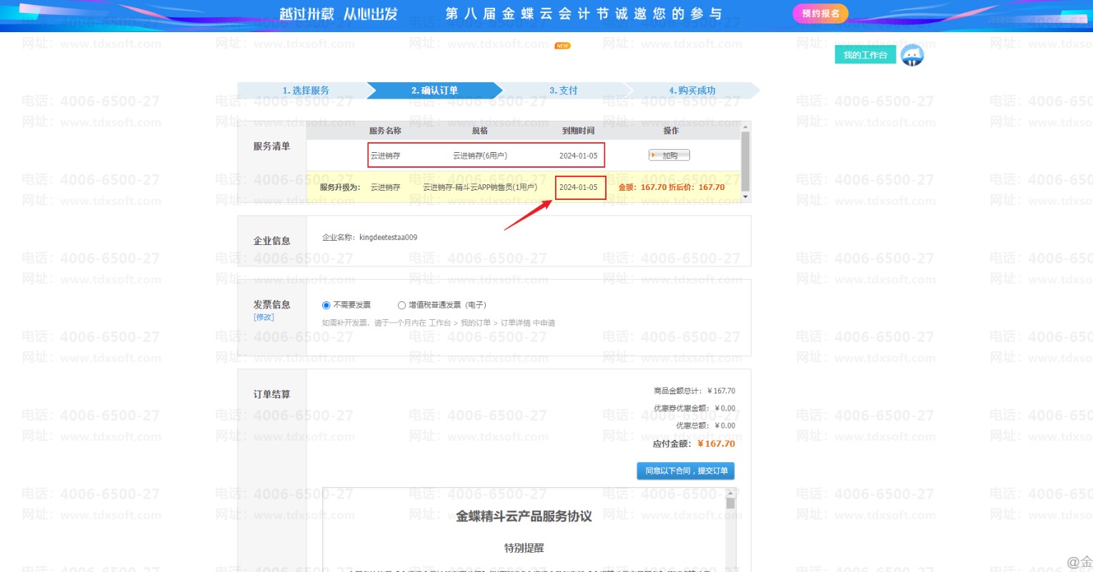Click the 修改 invoice info link
Image resolution: width=1093 pixels, height=572 pixels.
[x=264, y=317]
